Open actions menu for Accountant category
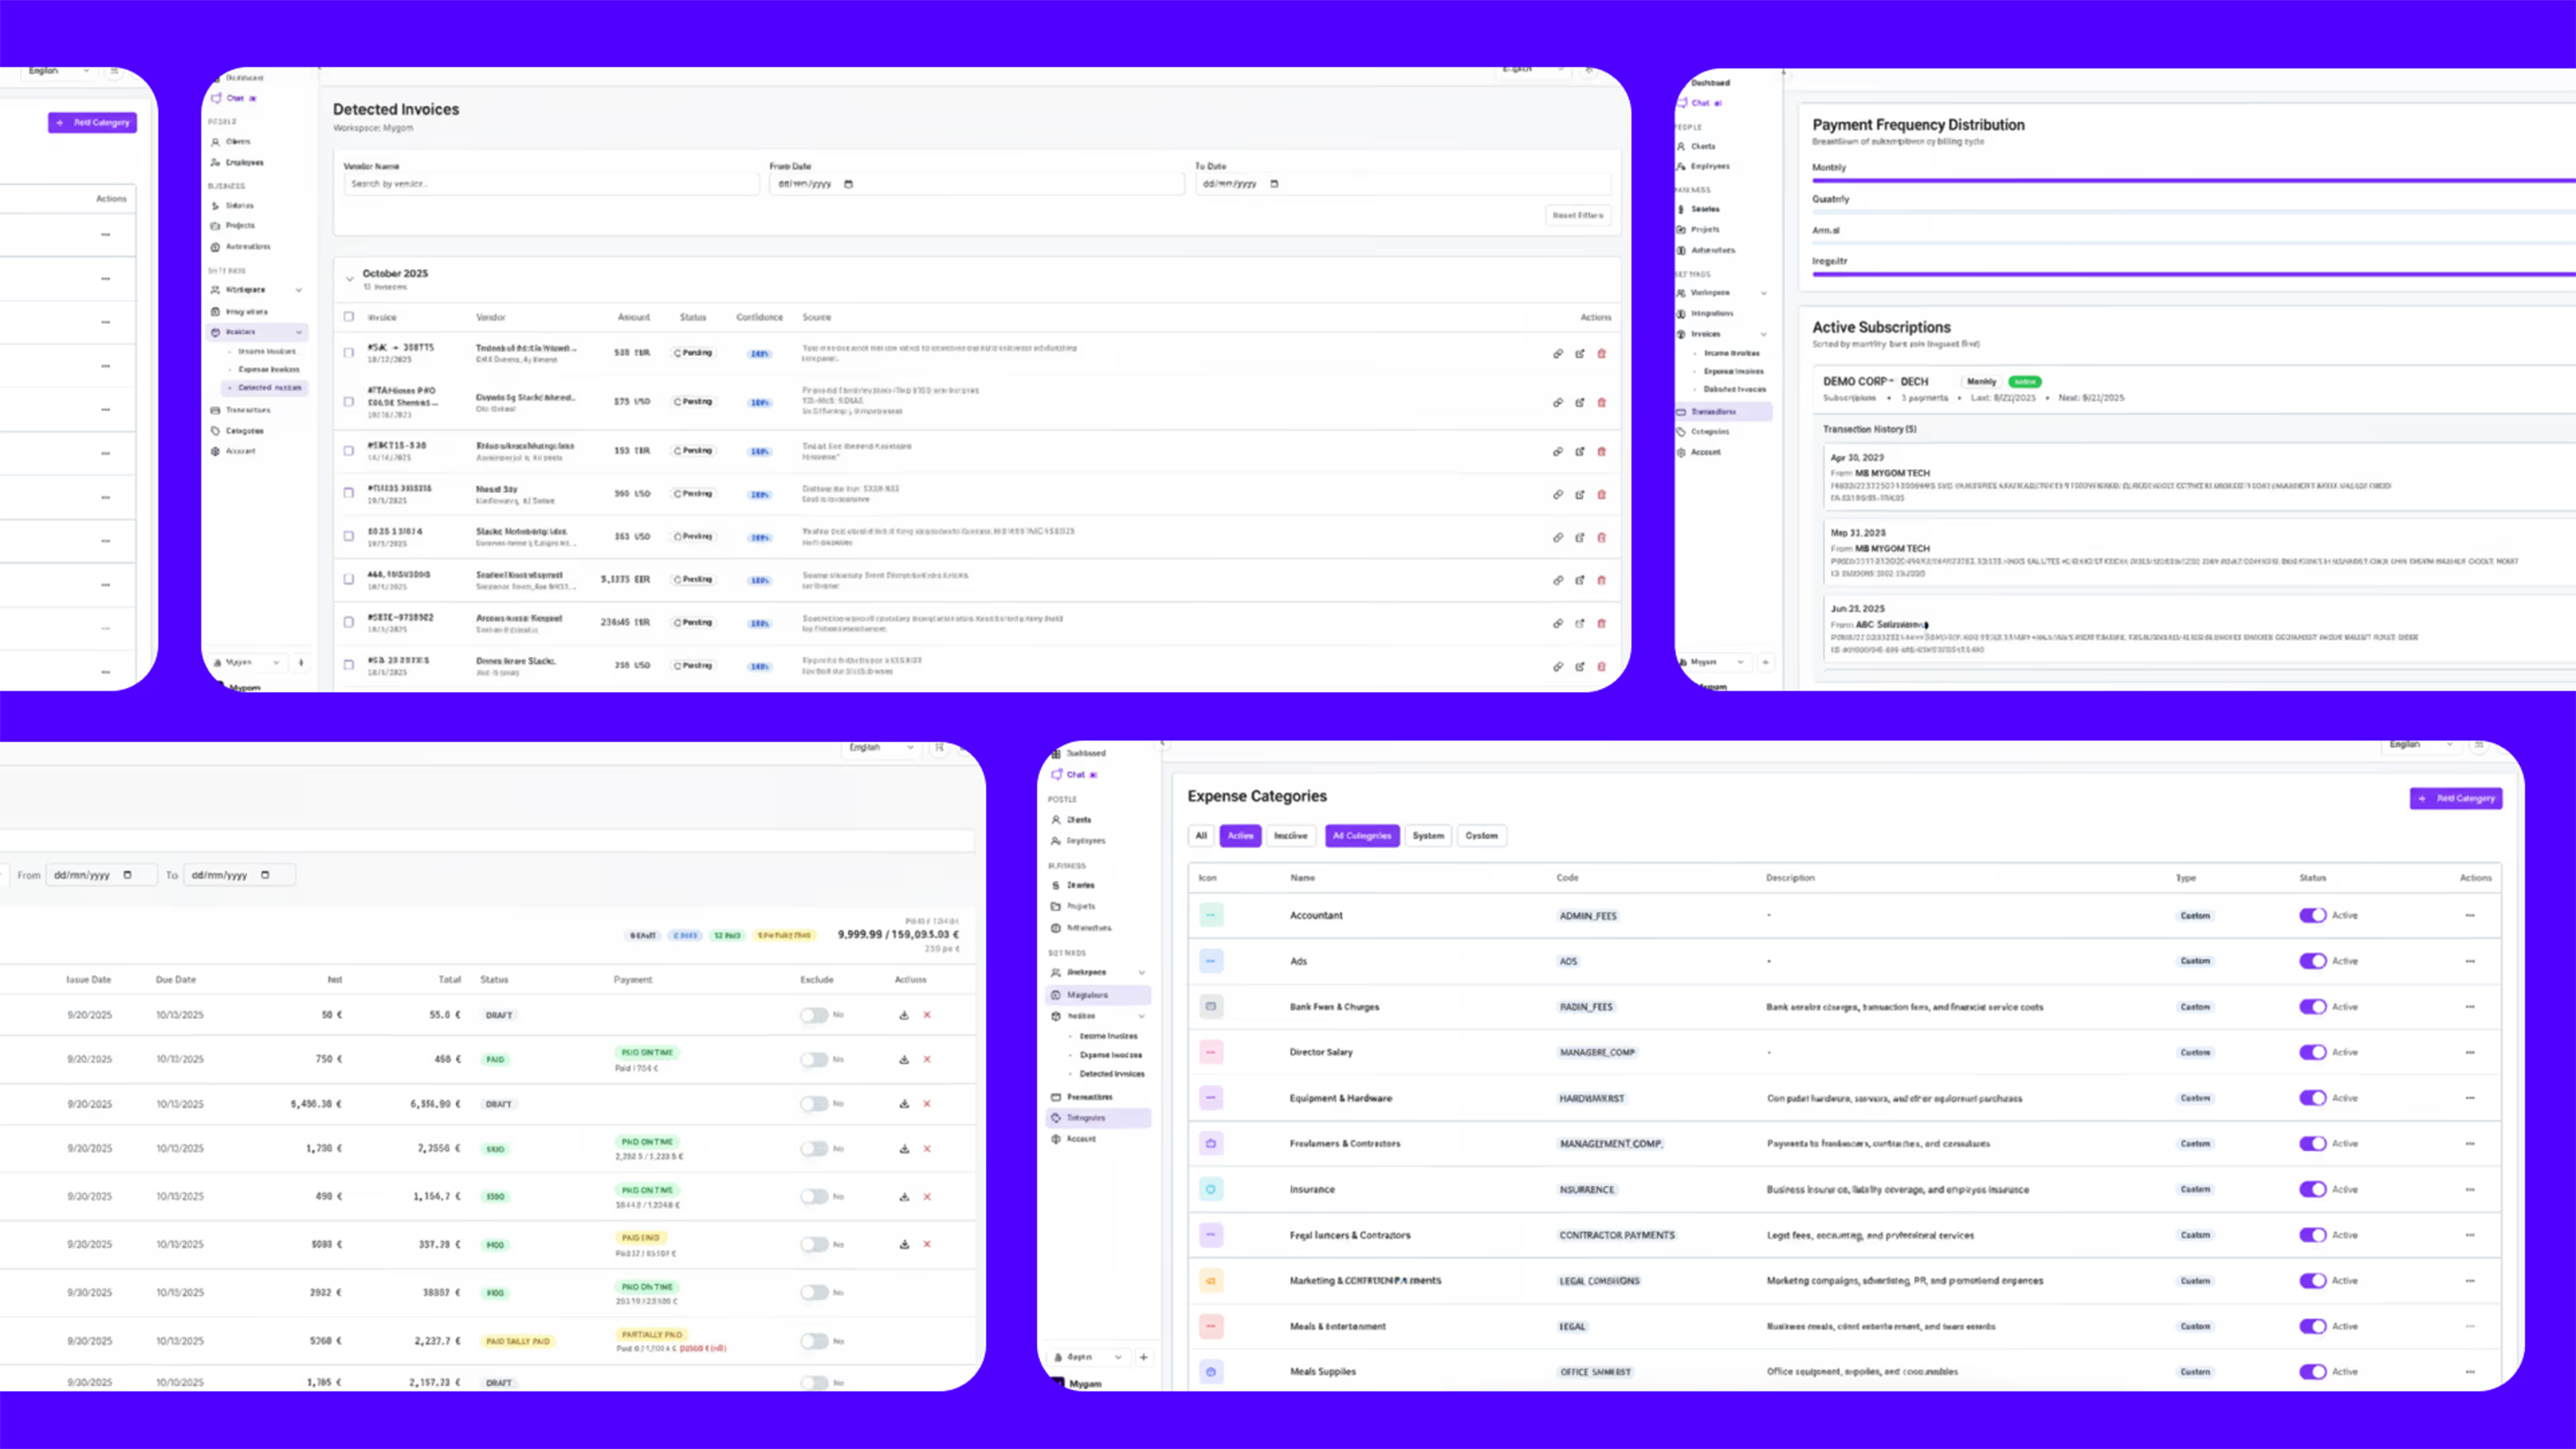The image size is (2576, 1449). (2469, 915)
